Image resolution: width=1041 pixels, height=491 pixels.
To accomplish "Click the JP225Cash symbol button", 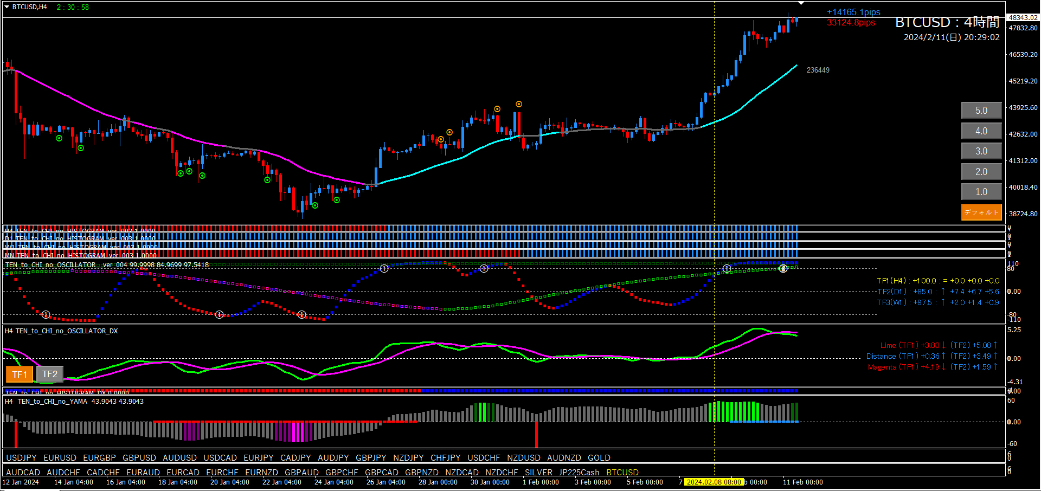I will (579, 473).
